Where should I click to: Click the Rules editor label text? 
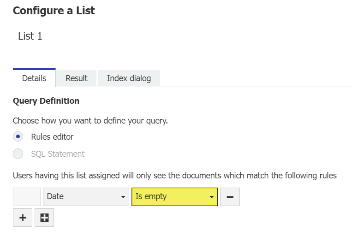pyautogui.click(x=52, y=136)
